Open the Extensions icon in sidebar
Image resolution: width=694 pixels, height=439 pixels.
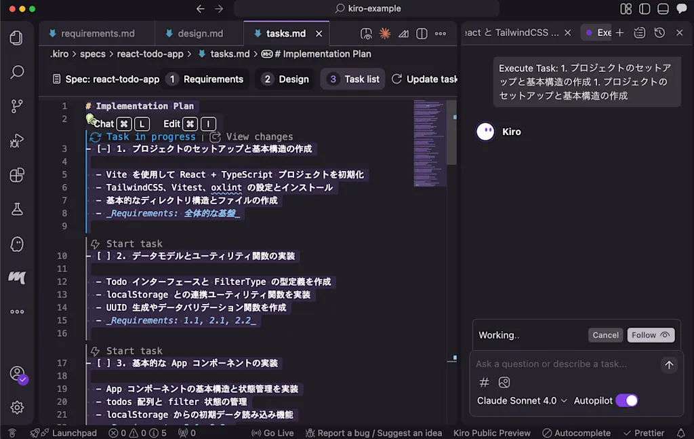click(x=17, y=175)
